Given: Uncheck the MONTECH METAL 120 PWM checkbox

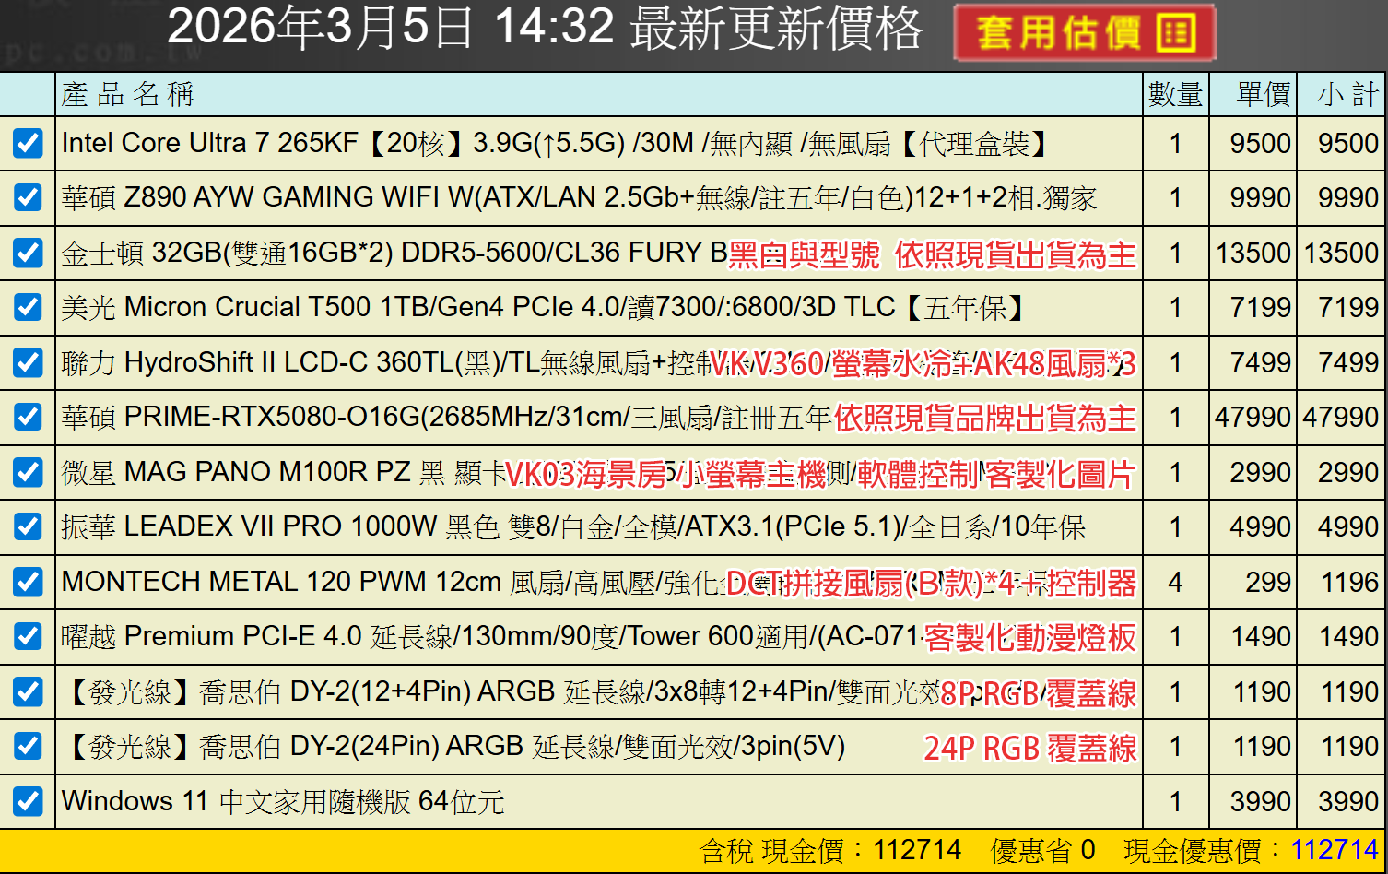Looking at the screenshot, I should coord(28,582).
